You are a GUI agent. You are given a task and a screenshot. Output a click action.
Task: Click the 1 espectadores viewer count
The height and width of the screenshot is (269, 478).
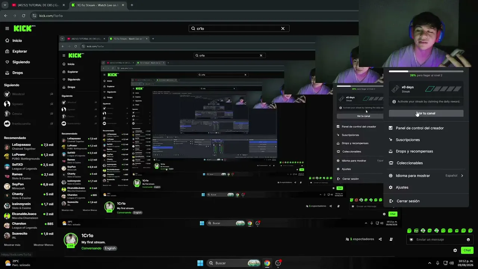point(360,239)
